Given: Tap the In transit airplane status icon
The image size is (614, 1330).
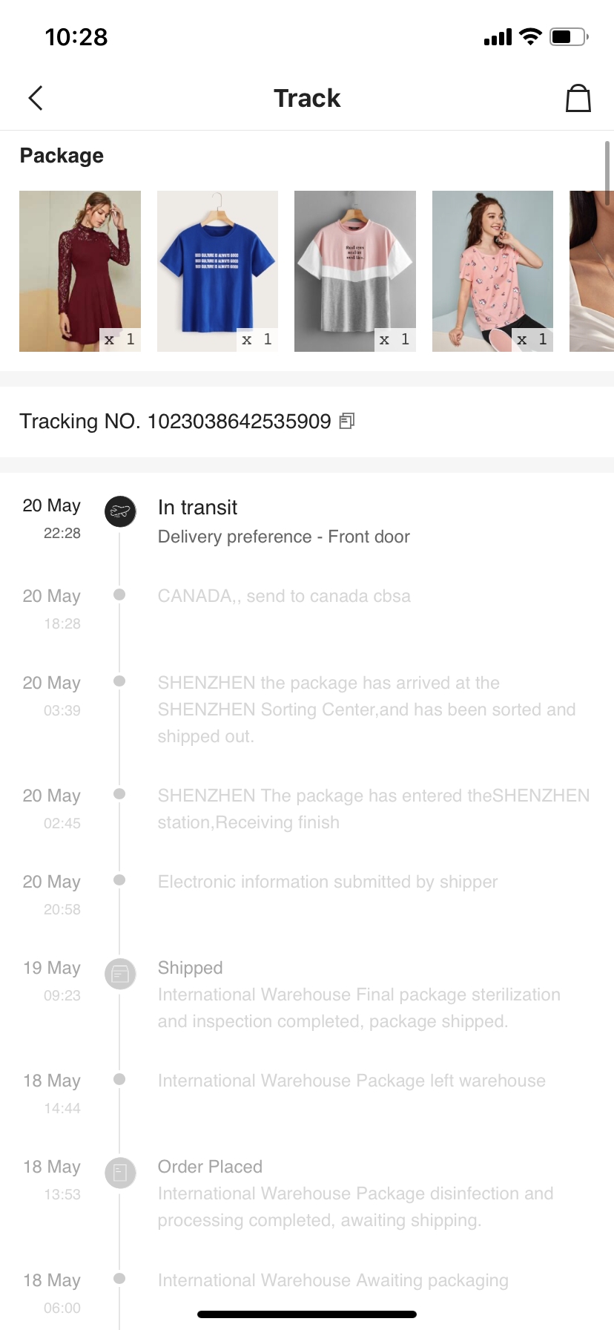Looking at the screenshot, I should (119, 511).
